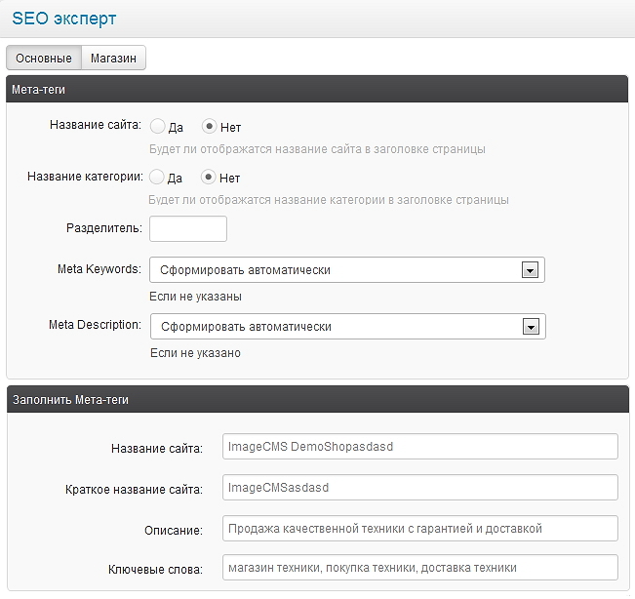This screenshot has width=635, height=599.
Task: Select Да for Название сайта
Action: (158, 127)
